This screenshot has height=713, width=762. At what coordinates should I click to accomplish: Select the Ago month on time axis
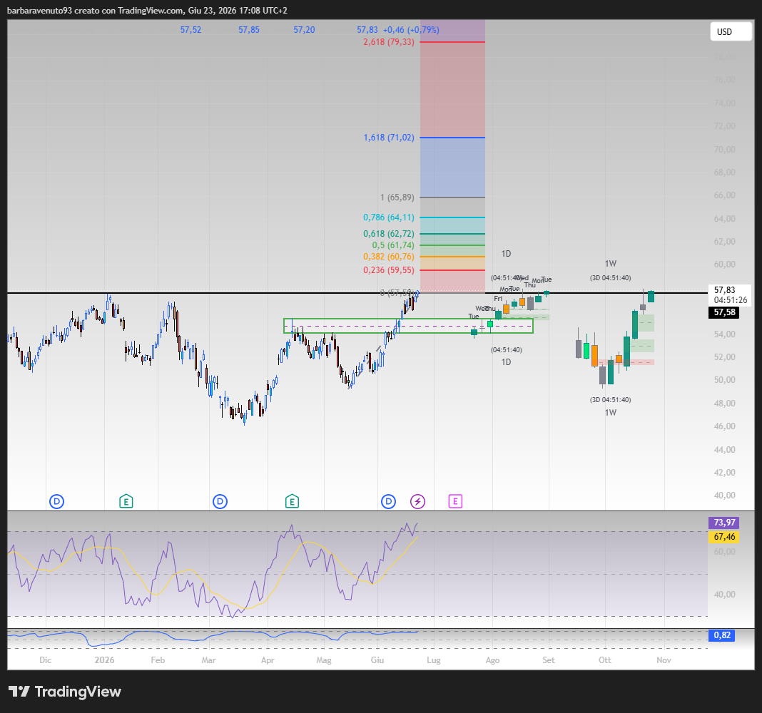pos(492,660)
